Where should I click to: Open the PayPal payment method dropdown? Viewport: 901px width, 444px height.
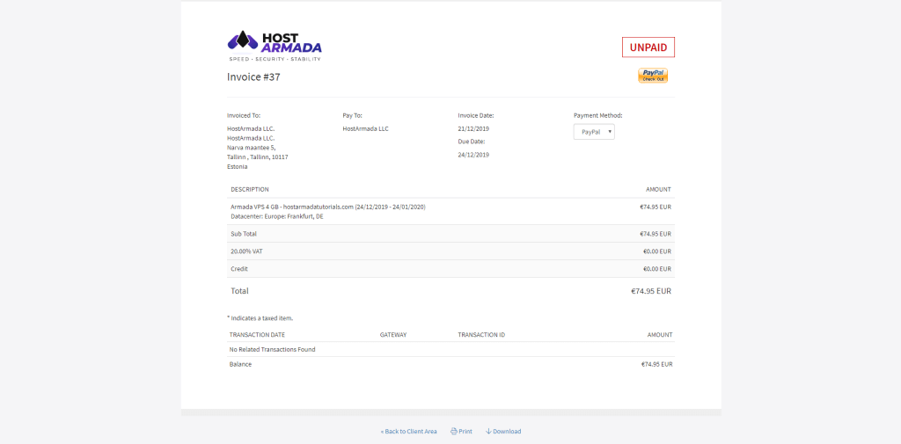[594, 132]
